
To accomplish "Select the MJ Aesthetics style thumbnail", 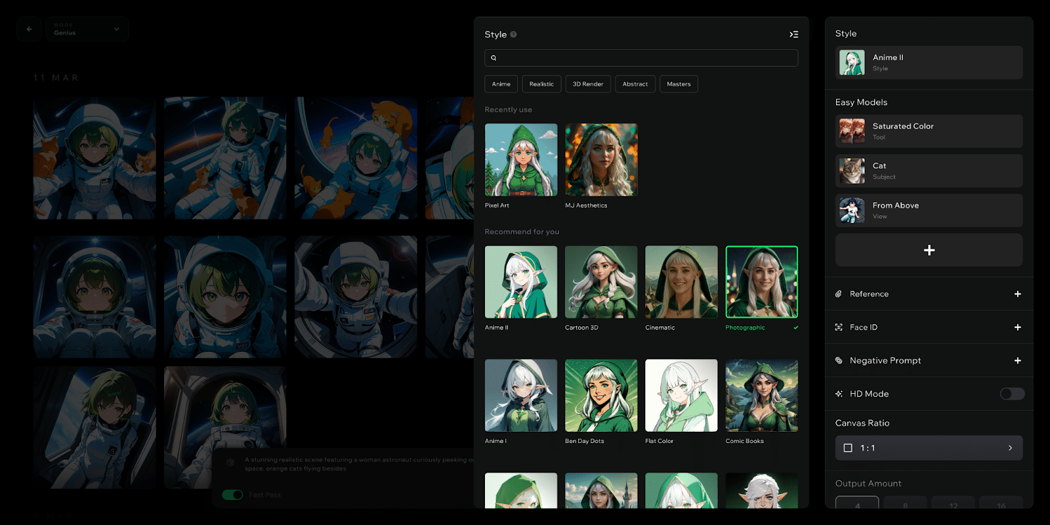I will coord(601,159).
